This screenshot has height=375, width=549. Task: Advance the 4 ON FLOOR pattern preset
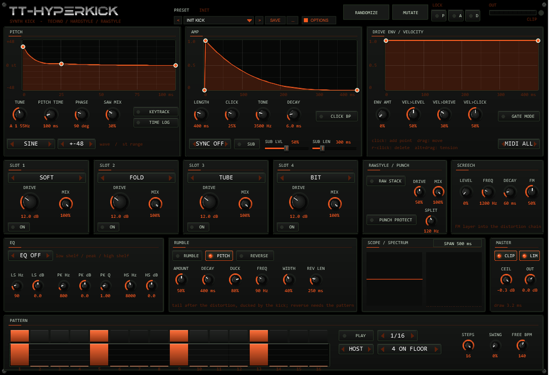coord(436,349)
